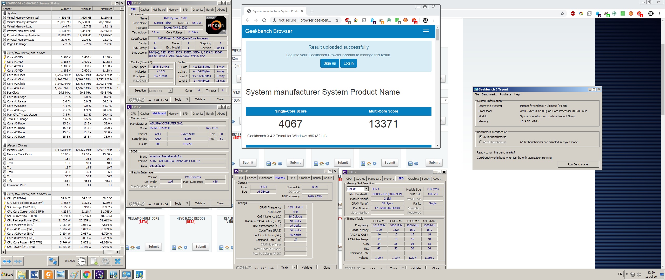This screenshot has height=280, width=665.
Task: Click the Sign up button
Action: click(x=330, y=63)
